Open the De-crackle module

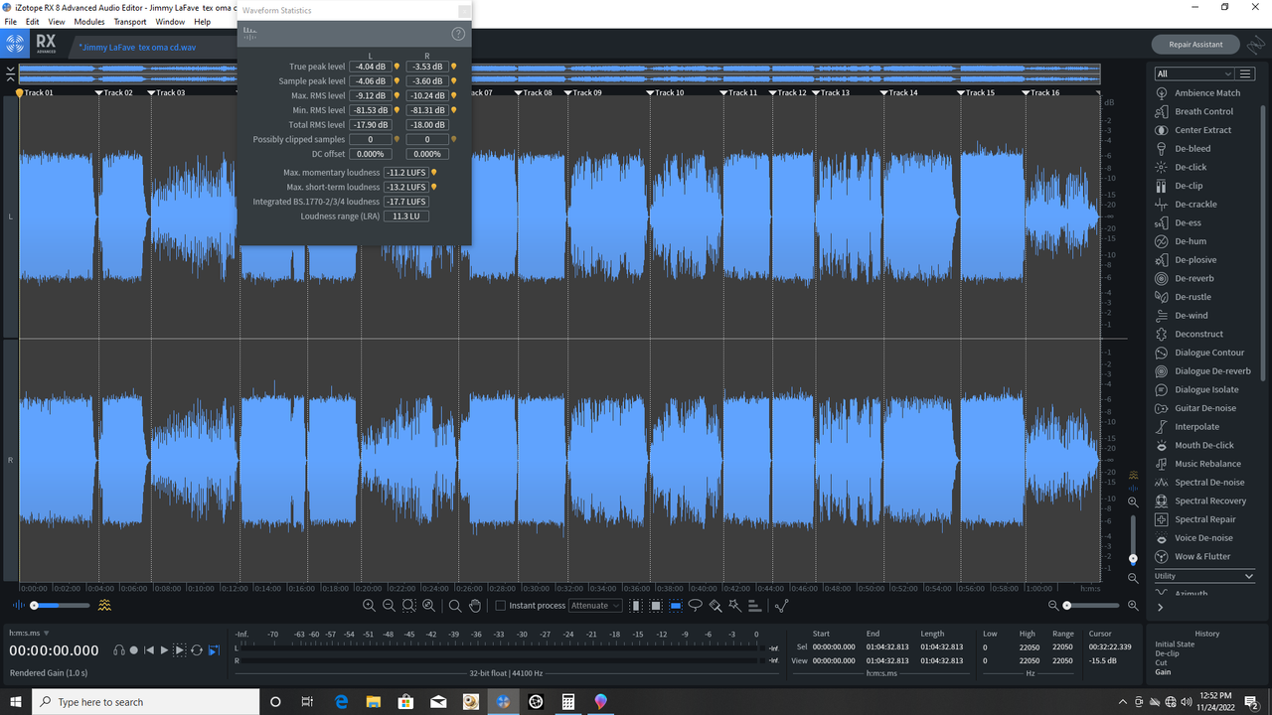(1186, 204)
